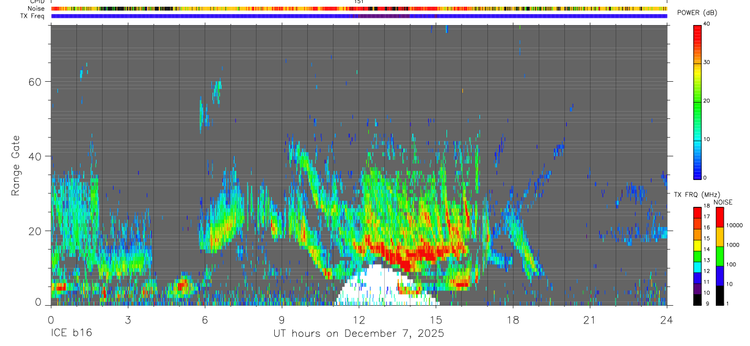
Task: Click the 'Noise' row label at top left
Action: [37, 9]
